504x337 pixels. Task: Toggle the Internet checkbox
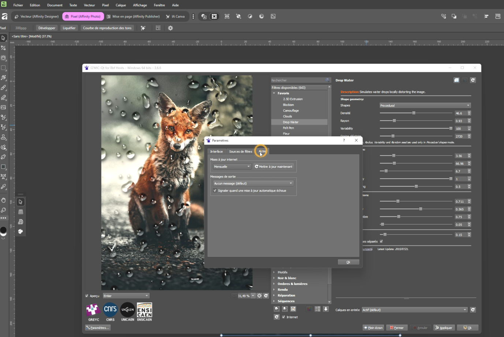tap(283, 317)
